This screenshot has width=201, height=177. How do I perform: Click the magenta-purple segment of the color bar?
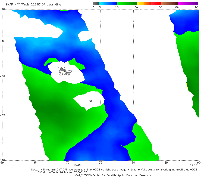pyautogui.click(x=188, y=3)
